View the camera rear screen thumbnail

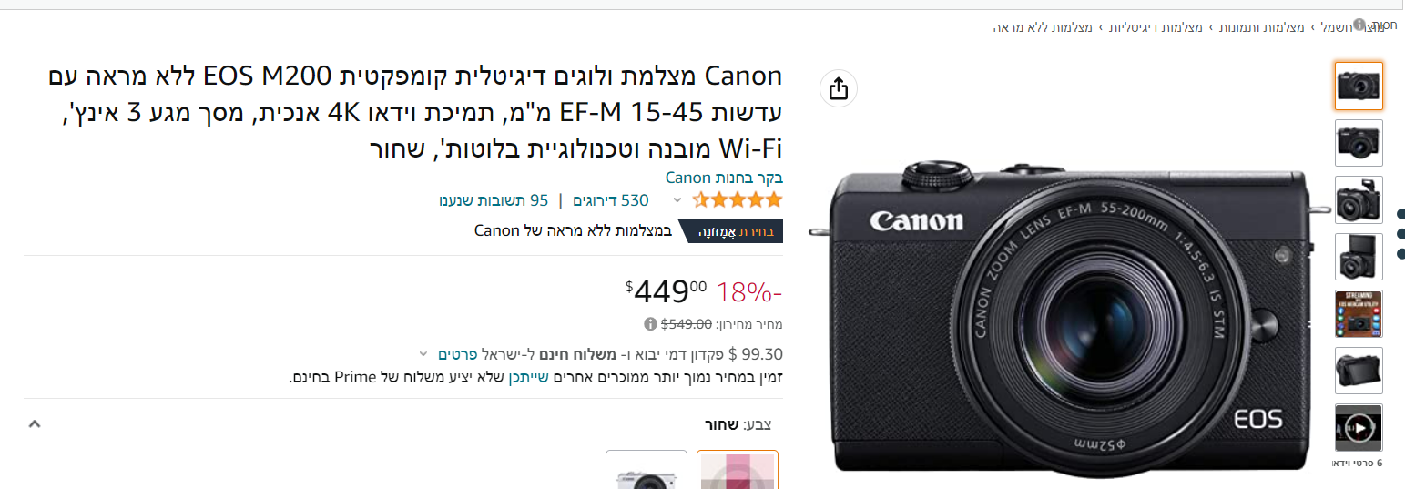click(x=1359, y=371)
